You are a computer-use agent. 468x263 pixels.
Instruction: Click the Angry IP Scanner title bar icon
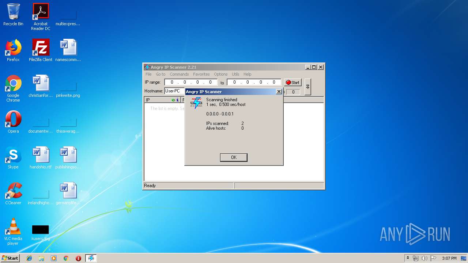point(147,67)
